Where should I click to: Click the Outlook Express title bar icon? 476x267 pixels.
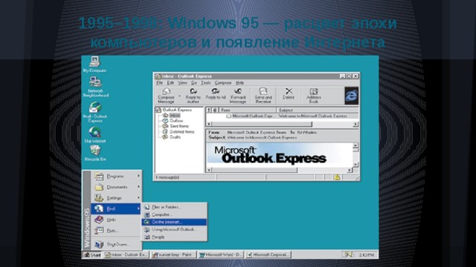pos(158,76)
